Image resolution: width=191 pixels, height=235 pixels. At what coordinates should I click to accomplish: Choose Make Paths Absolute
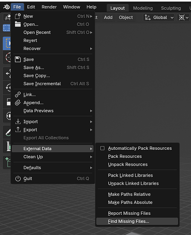[x=137, y=203]
